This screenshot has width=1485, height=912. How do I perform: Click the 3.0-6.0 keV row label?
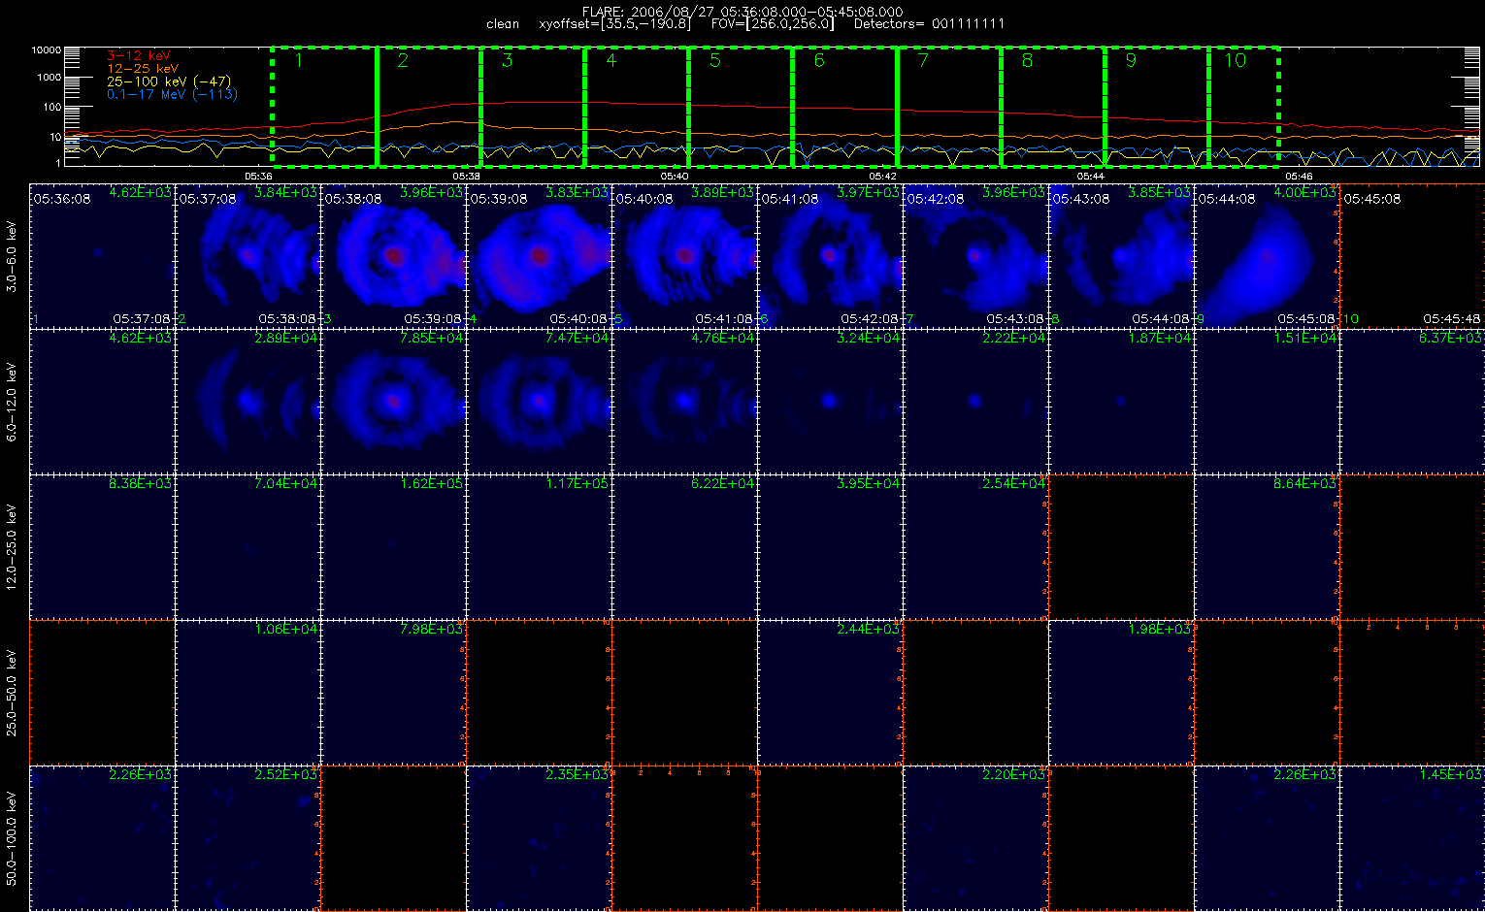[x=13, y=255]
